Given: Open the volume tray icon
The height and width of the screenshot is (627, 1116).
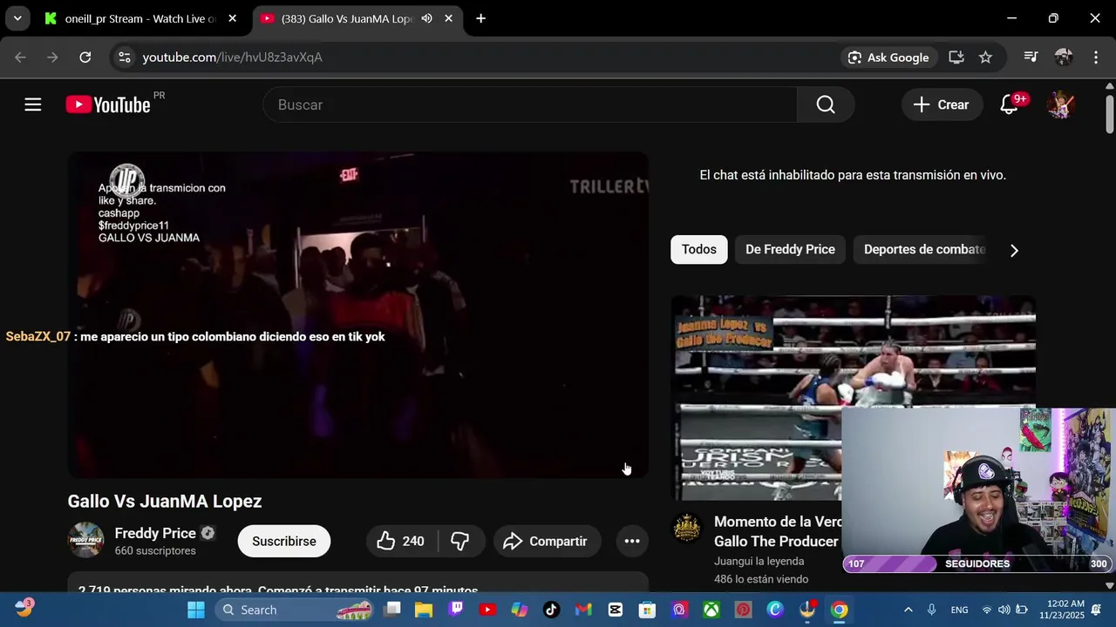Looking at the screenshot, I should click(x=1004, y=610).
